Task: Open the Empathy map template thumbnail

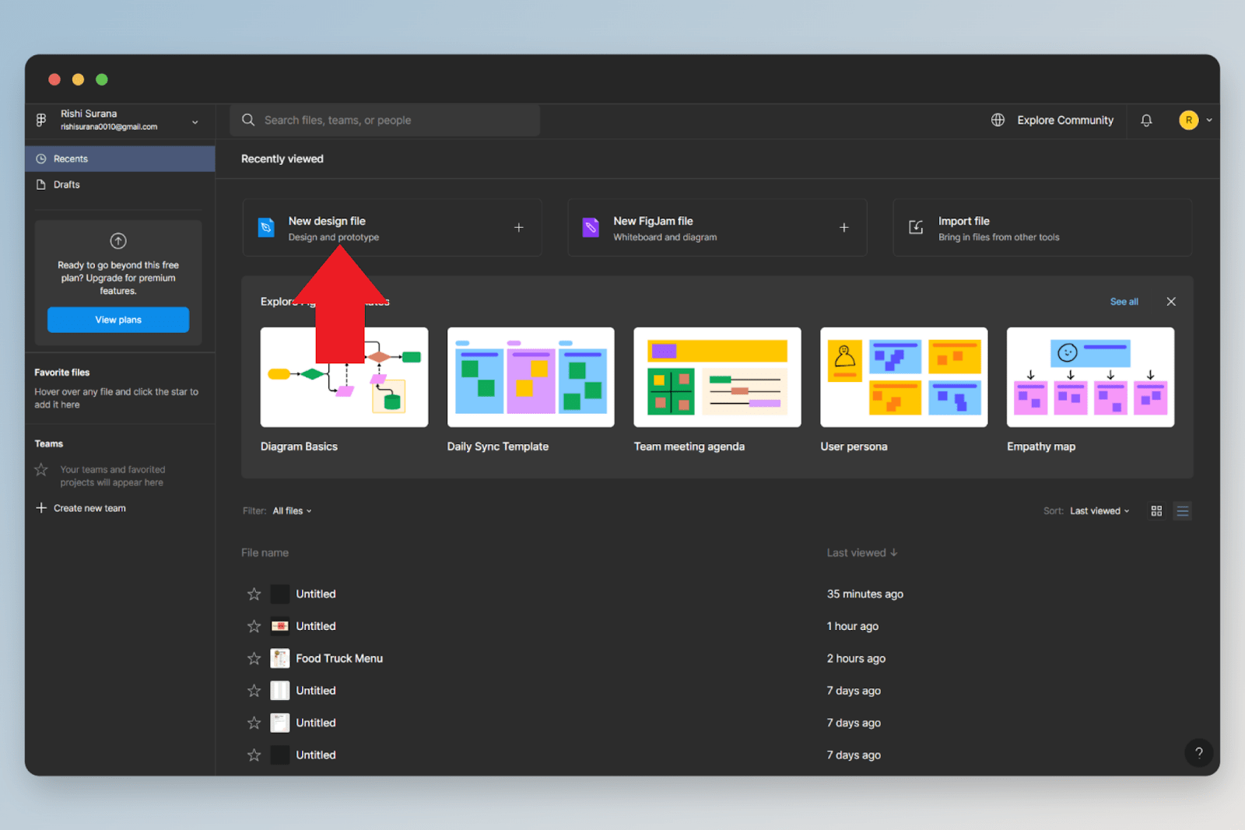Action: tap(1090, 376)
